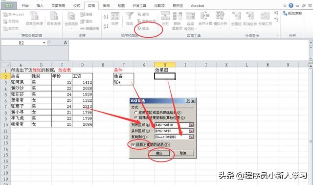This screenshot has width=313, height=185.
Task: Switch to the View (视图) tab
Action: pyautogui.click(x=121, y=5)
